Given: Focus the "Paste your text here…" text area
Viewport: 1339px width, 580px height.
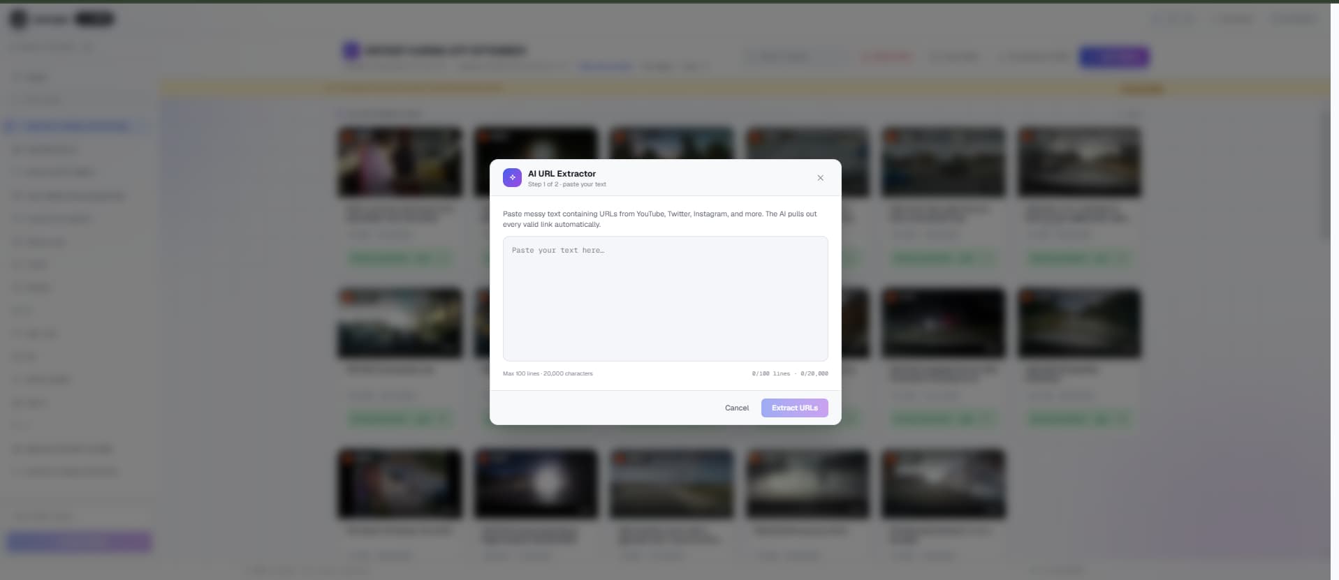Looking at the screenshot, I should (665, 299).
